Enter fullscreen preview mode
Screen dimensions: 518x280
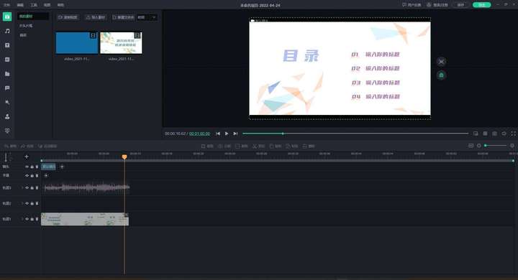[x=514, y=134]
